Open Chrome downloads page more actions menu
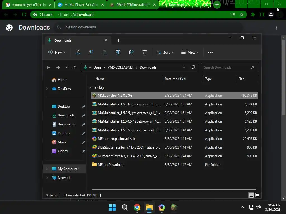286x214 pixels. 277,28
